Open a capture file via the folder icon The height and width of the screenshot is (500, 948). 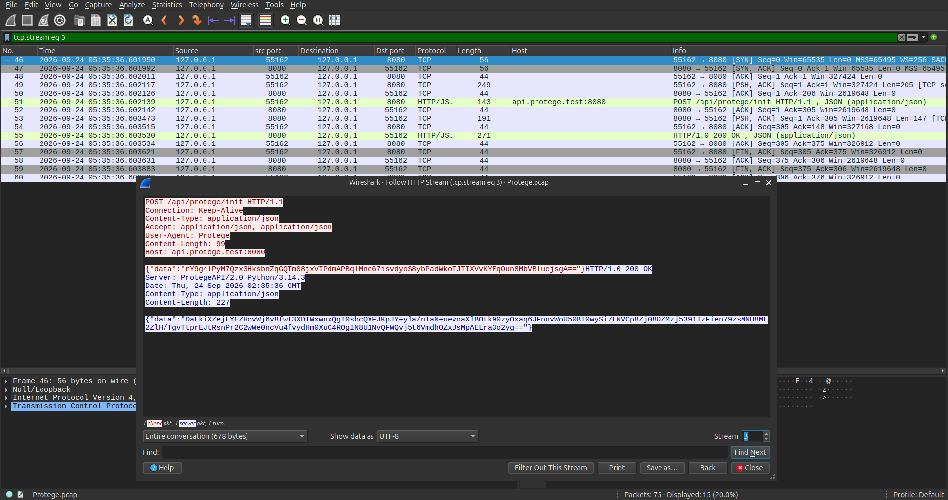pyautogui.click(x=79, y=20)
